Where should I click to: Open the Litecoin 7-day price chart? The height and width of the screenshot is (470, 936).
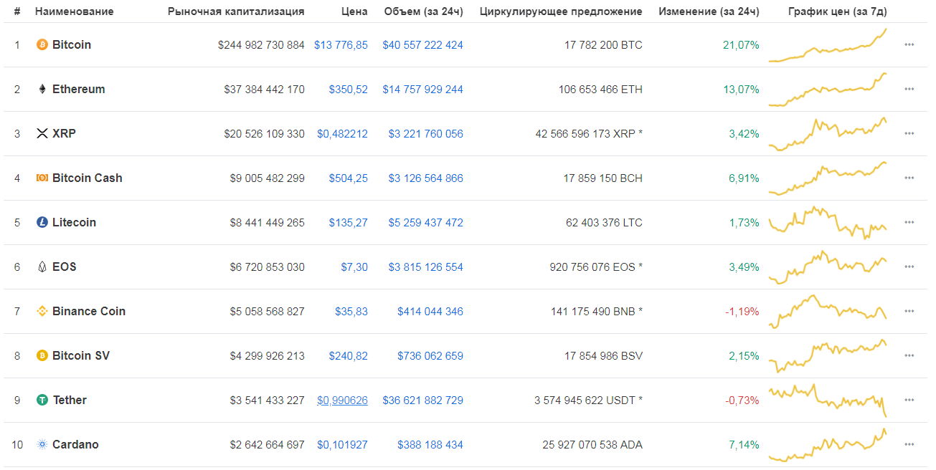coord(828,223)
